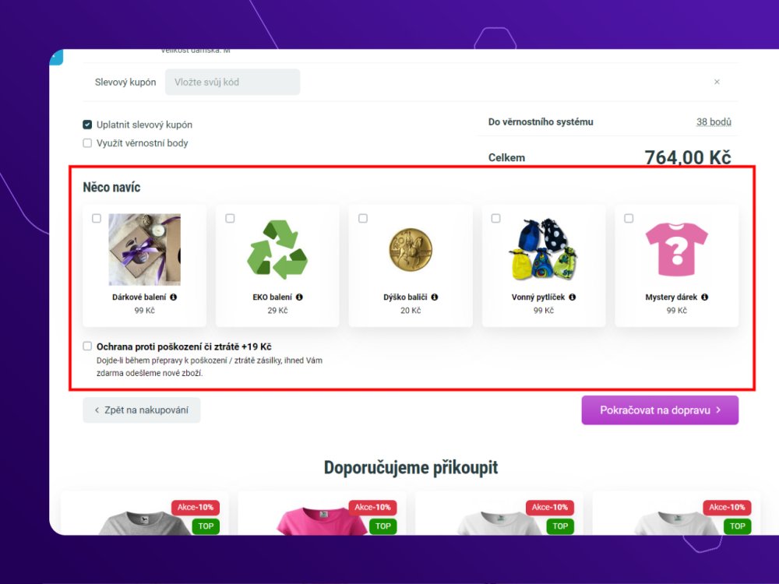Click the green recycle EKO balení image
Image resolution: width=779 pixels, height=584 pixels.
click(278, 249)
